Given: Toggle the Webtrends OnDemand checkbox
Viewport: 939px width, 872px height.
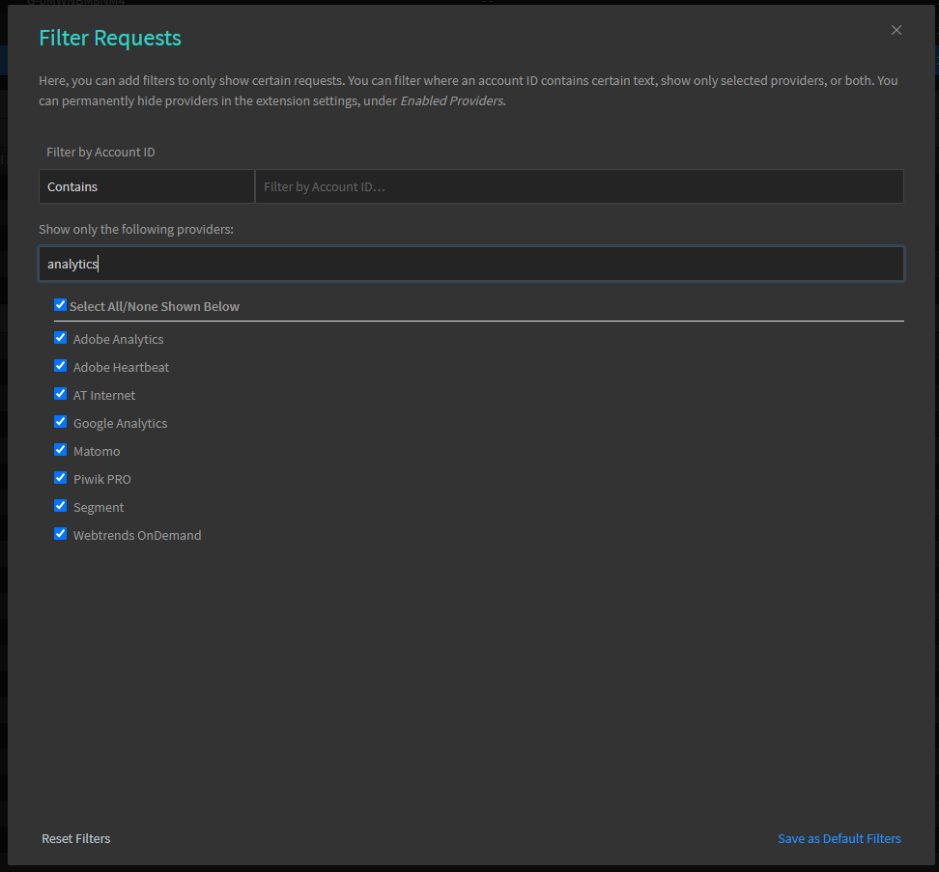Looking at the screenshot, I should click(61, 534).
